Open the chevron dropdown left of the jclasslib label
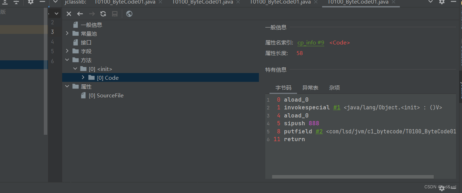Screen dimensions: 462x193 (x=55, y=2)
